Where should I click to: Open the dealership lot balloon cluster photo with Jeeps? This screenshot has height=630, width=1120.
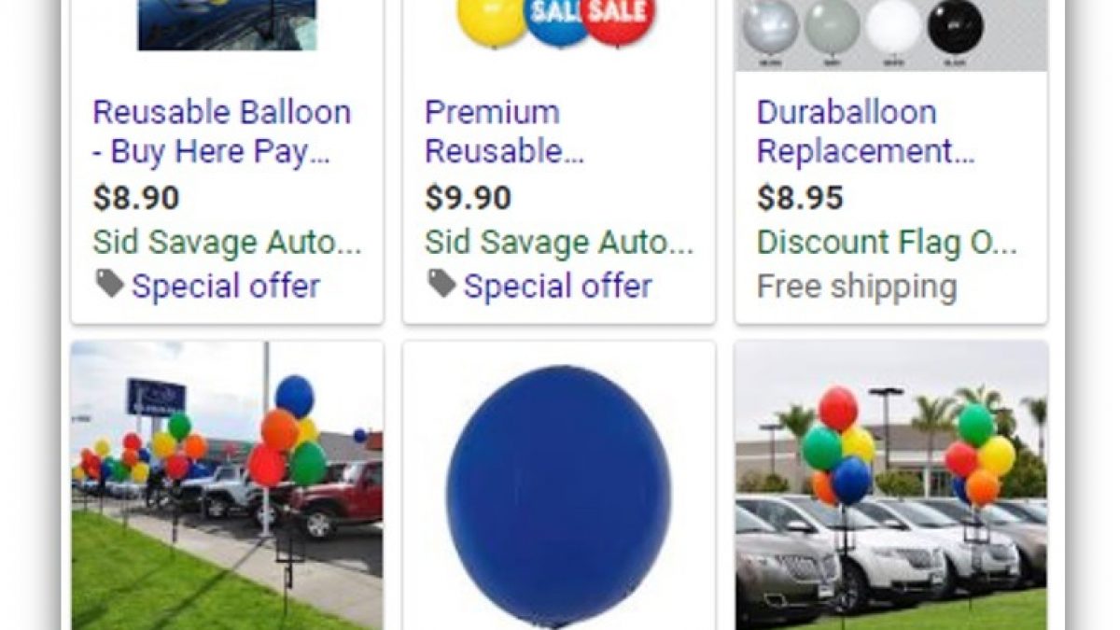(227, 485)
